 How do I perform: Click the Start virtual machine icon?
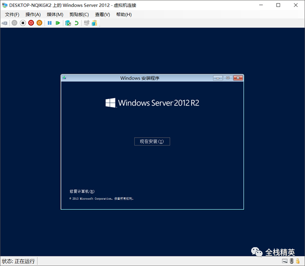point(14,23)
